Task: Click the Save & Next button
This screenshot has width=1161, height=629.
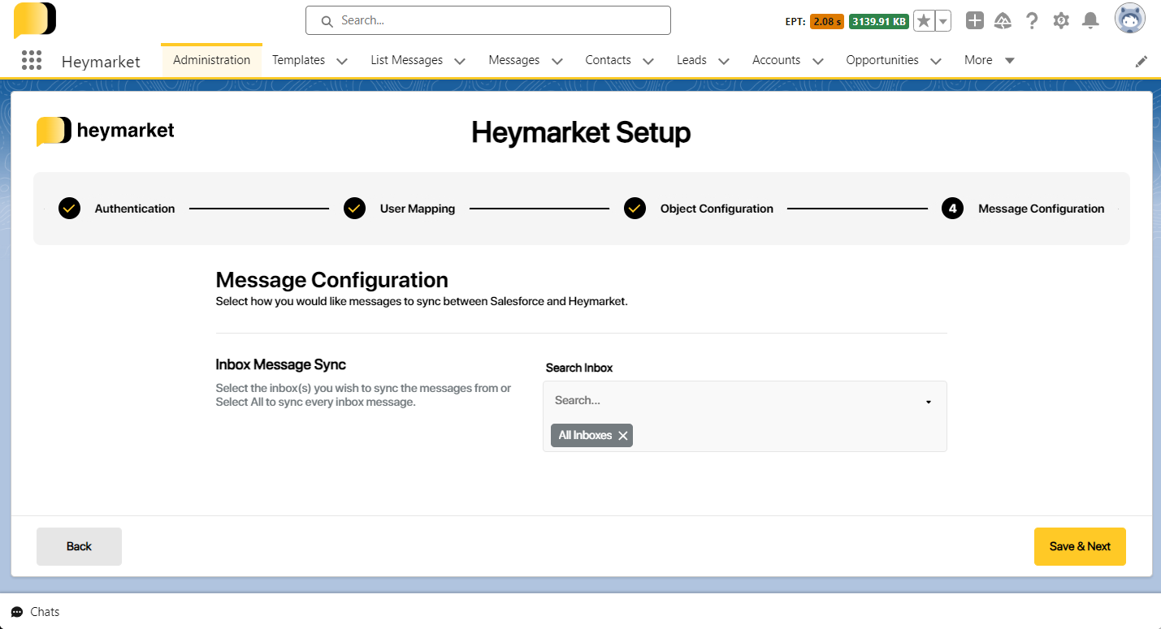Action: [1080, 546]
